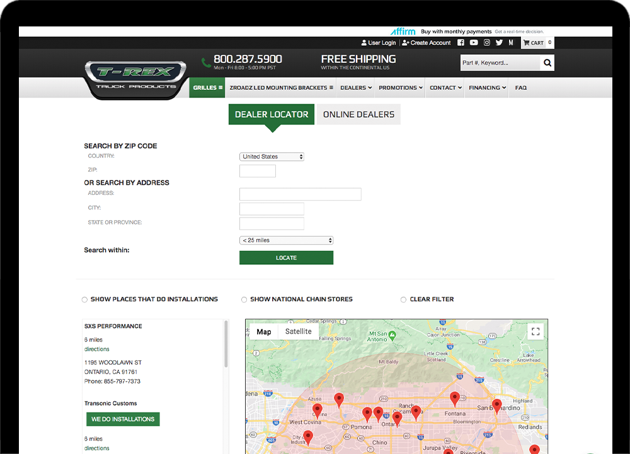This screenshot has width=630, height=454.
Task: Switch to the Online Dealers tab
Action: tap(358, 114)
